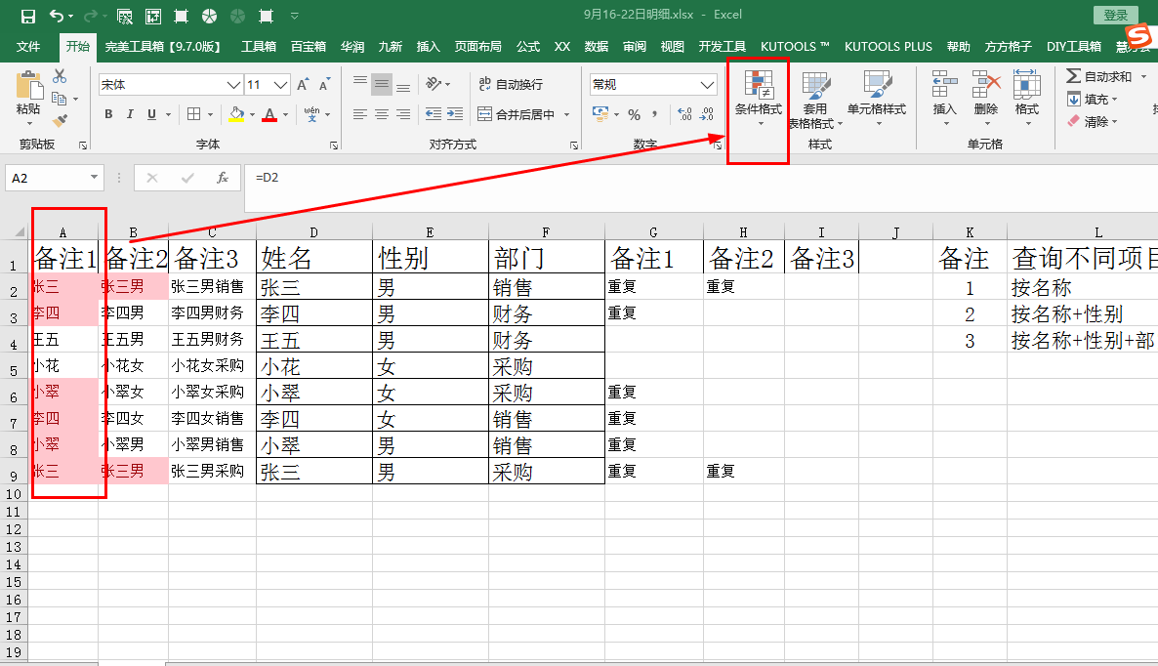Image resolution: width=1158 pixels, height=666 pixels.
Task: Click the Name Box showing A2
Action: (x=54, y=178)
